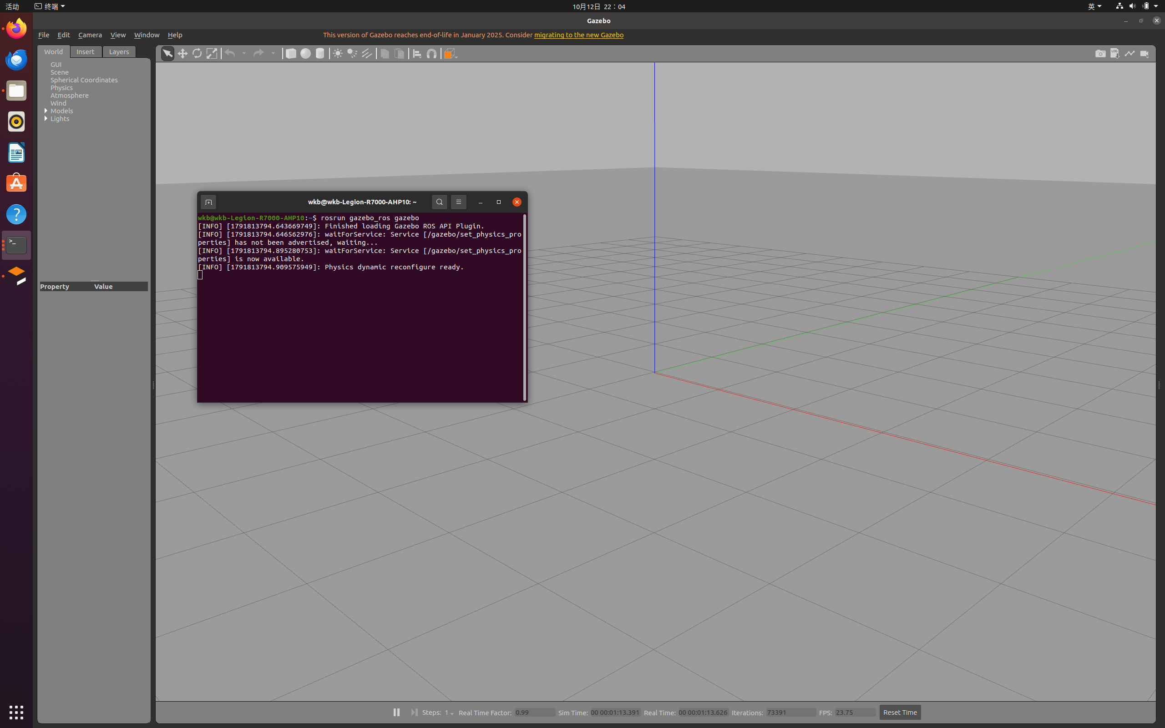Open the log data icon
The image size is (1165, 728).
pos(1115,53)
